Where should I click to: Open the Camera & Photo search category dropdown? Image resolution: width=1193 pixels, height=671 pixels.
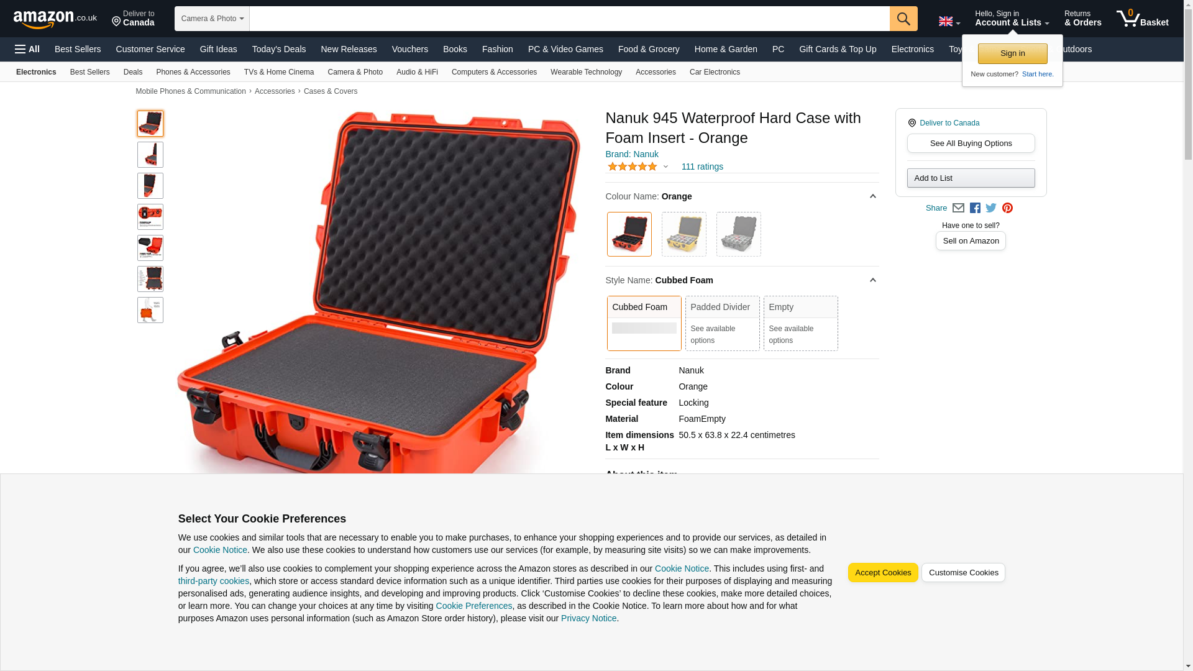click(x=212, y=19)
